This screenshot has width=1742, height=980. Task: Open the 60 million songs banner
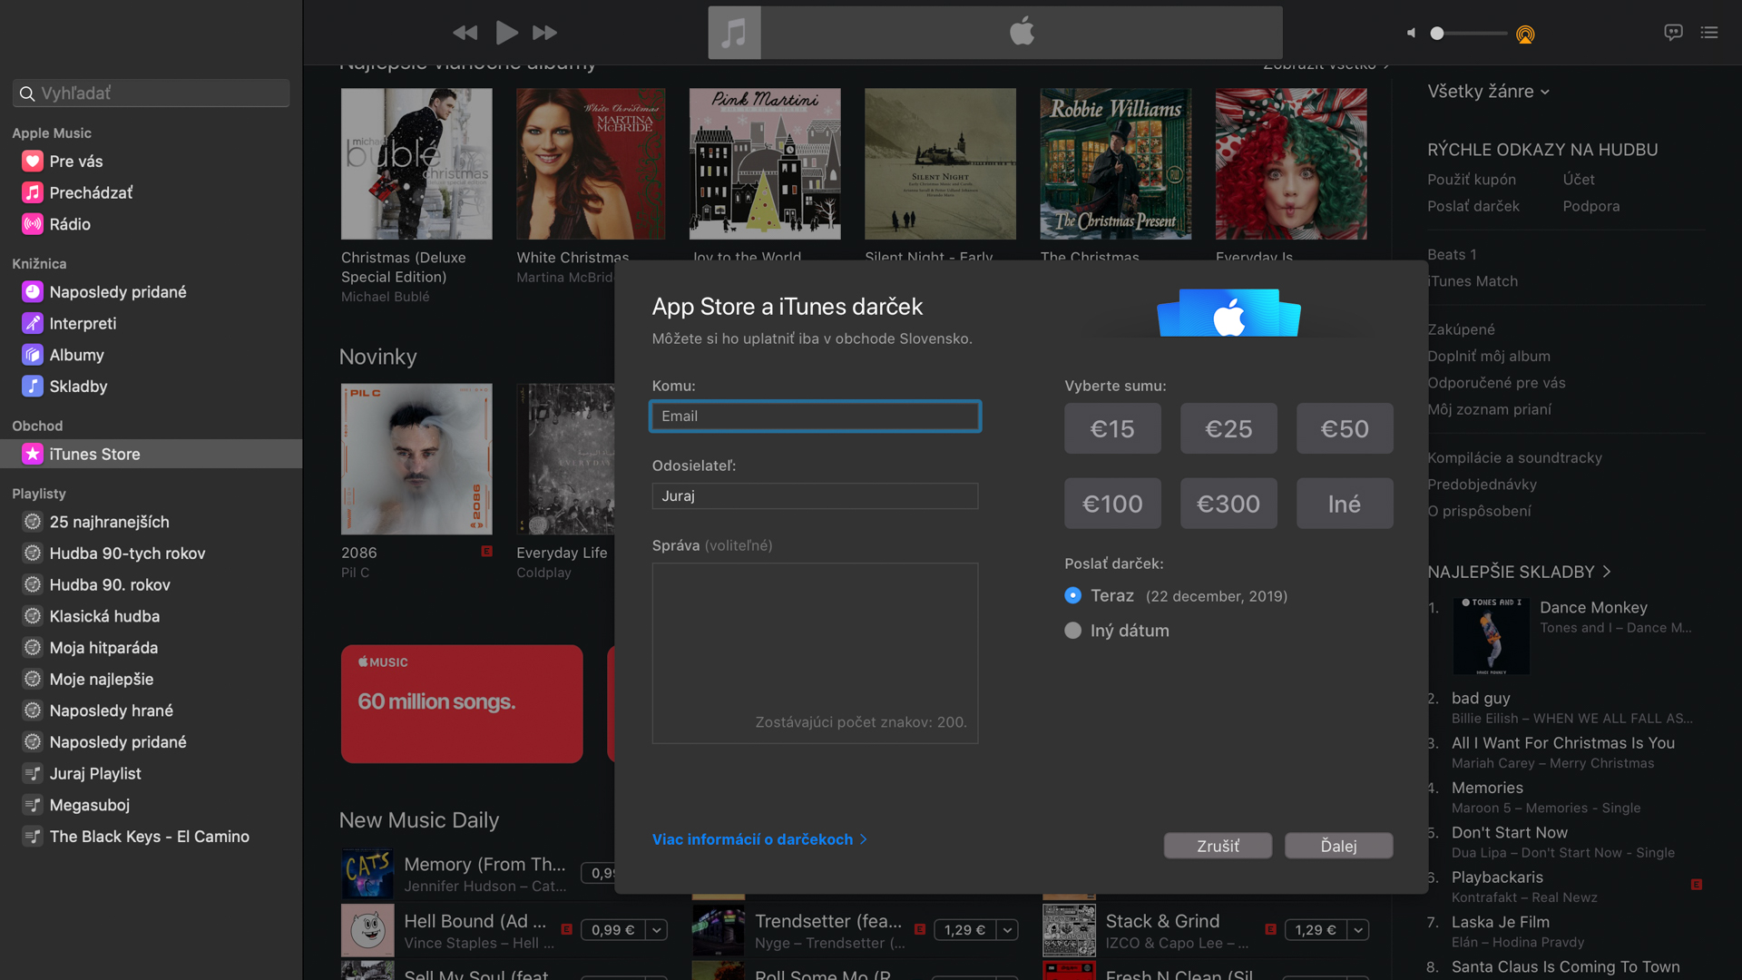click(x=462, y=704)
